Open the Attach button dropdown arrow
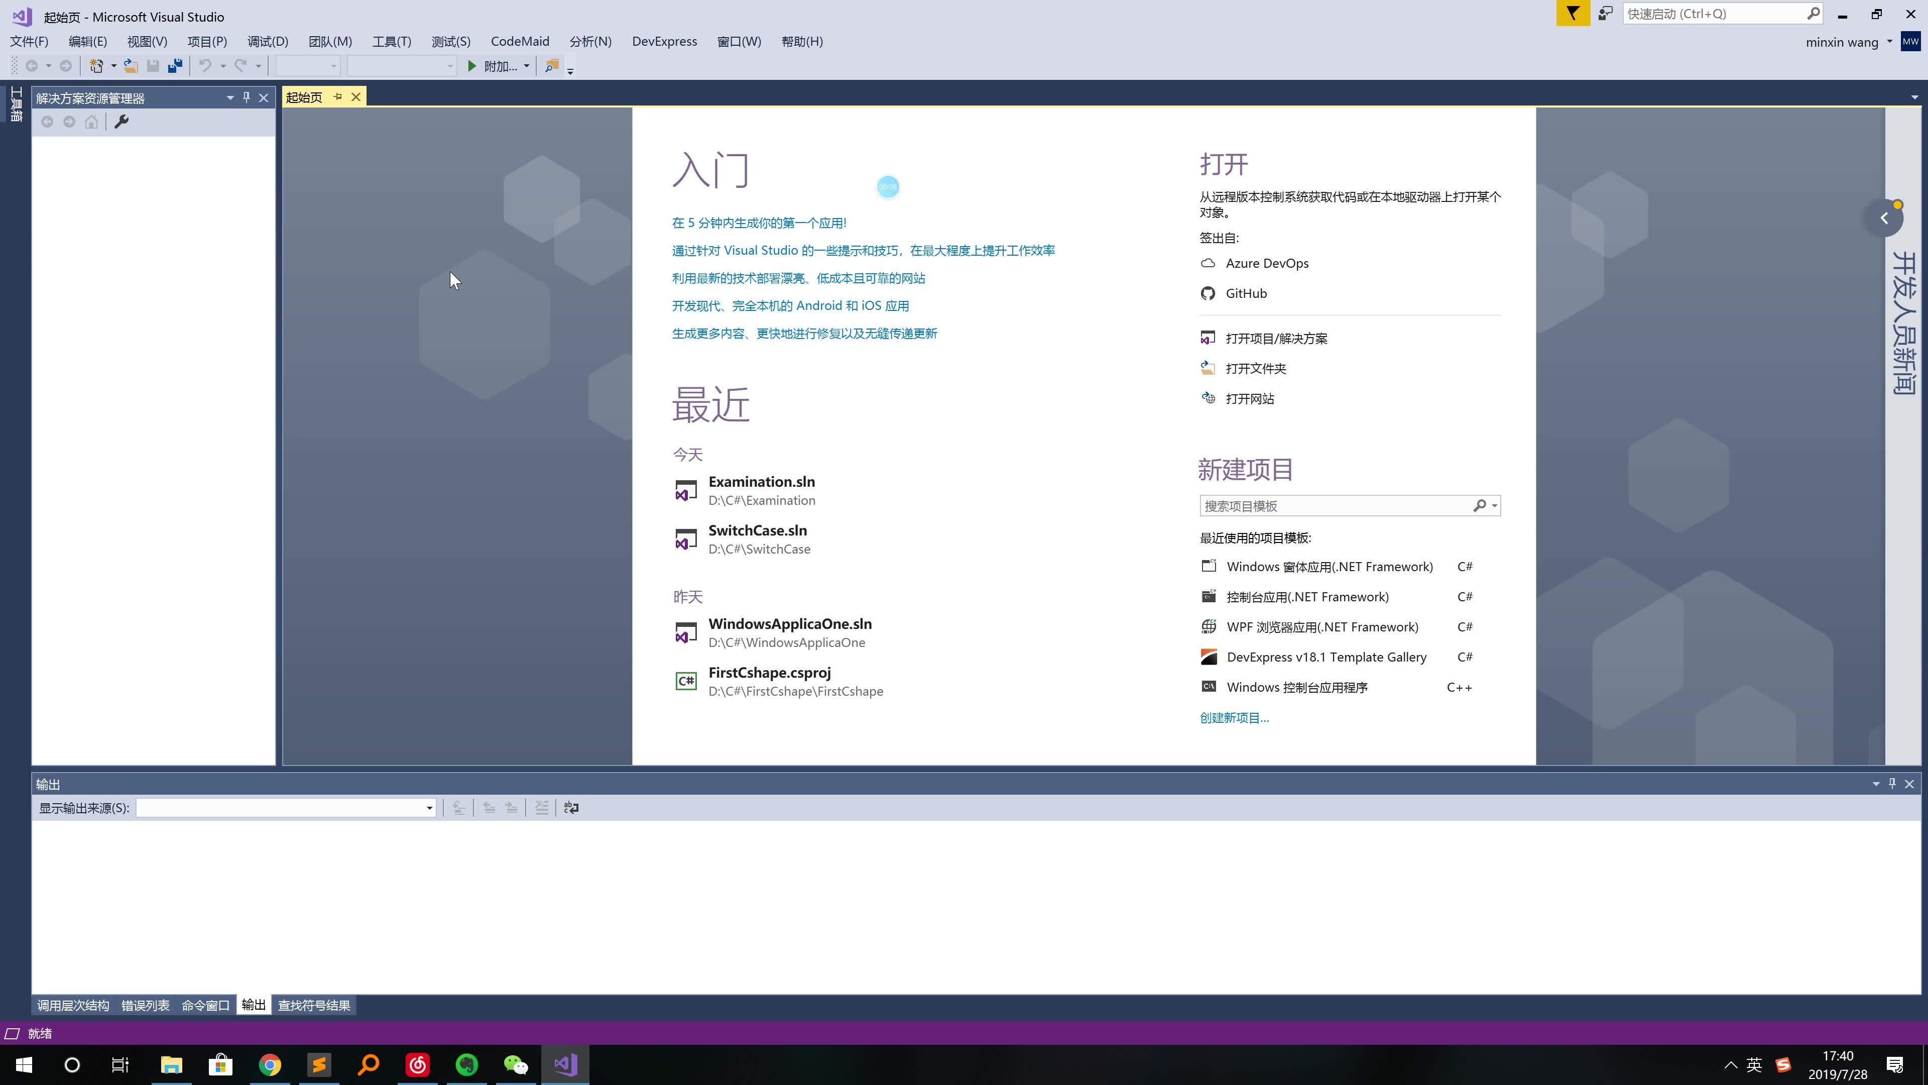 526,66
